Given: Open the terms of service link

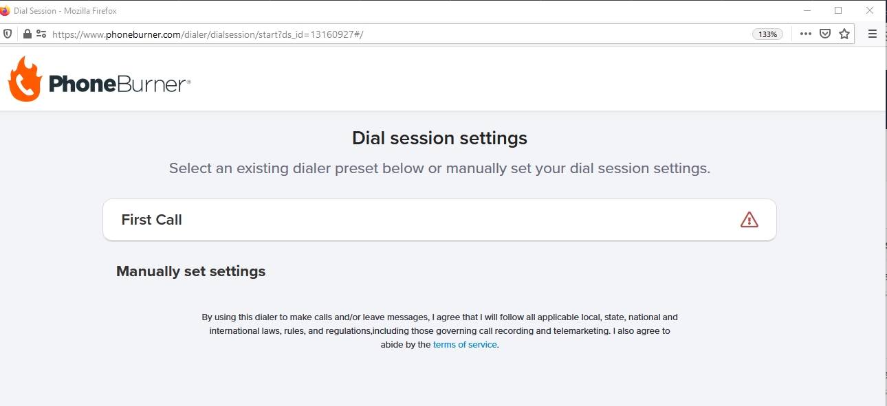Looking at the screenshot, I should (465, 345).
